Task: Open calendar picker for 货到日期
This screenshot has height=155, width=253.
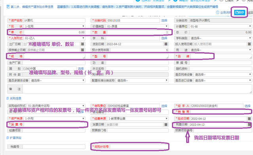Action: tap(166, 44)
